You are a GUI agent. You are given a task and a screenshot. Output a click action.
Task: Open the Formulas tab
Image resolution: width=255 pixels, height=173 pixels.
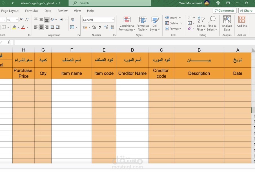(32, 11)
